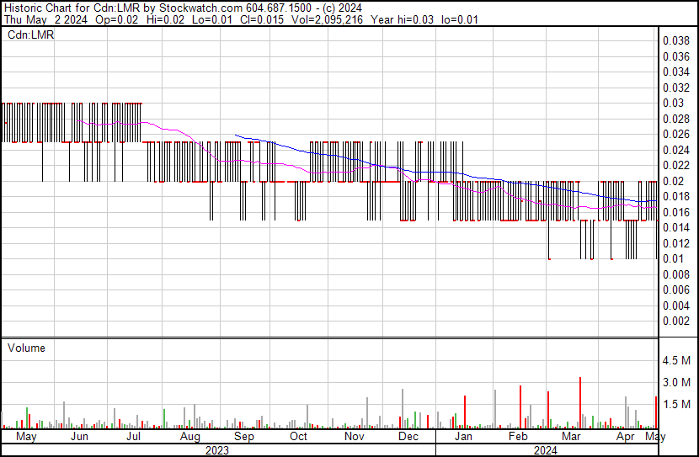Click the 0.038 price axis label

676,40
